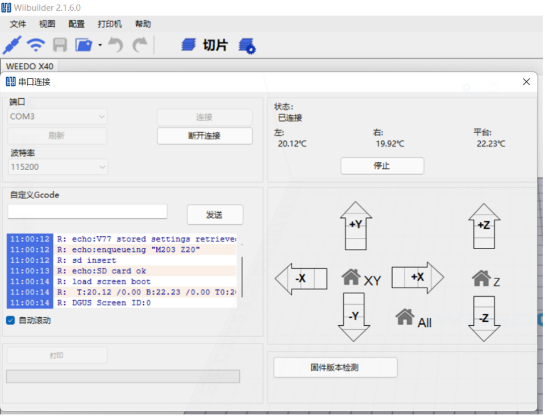Open the 115200 baud rate dropdown
This screenshot has height=416, width=545.
click(58, 167)
